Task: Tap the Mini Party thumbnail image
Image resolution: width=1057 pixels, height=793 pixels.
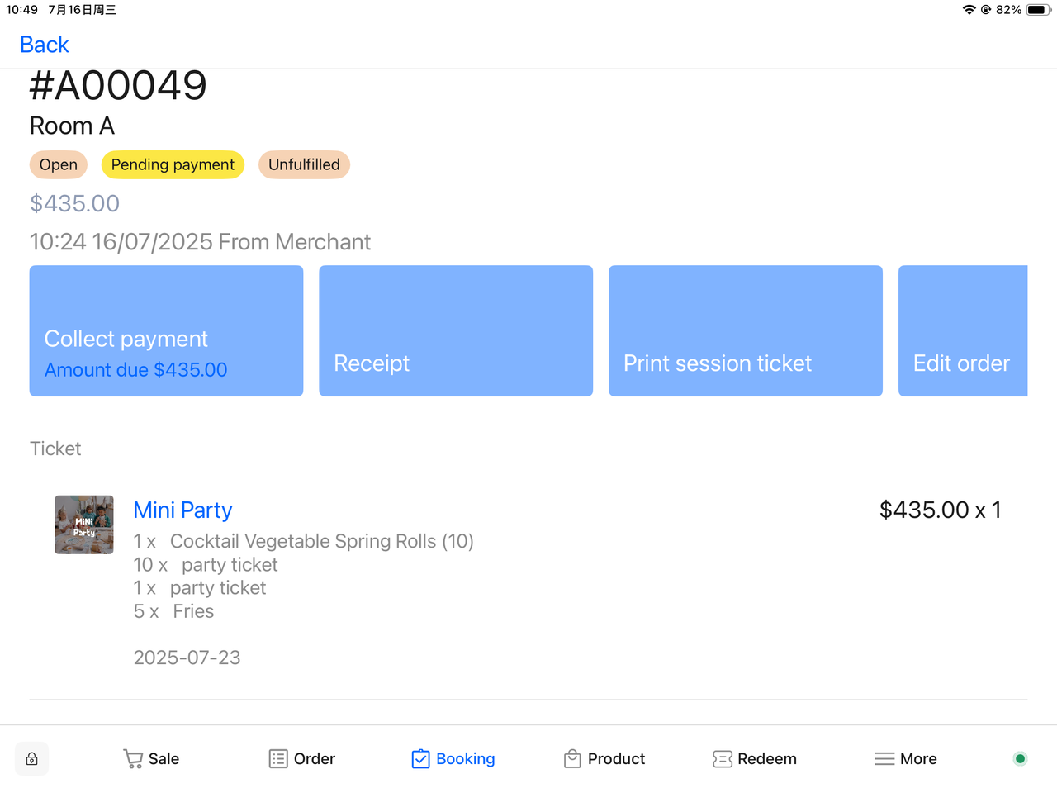Action: coord(84,525)
